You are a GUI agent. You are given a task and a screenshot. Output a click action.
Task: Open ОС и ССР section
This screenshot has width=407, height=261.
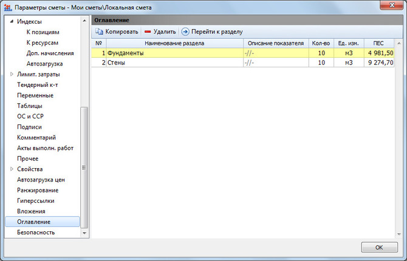(30, 116)
